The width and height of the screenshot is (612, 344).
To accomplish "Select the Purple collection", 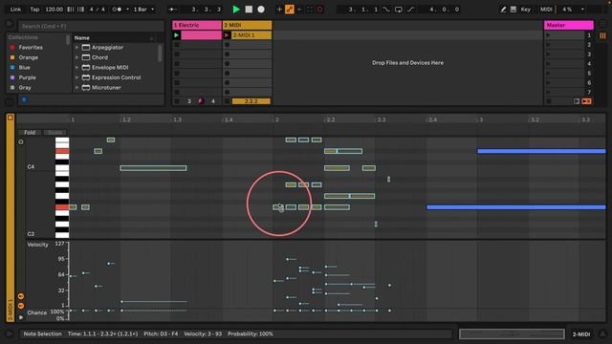I will pyautogui.click(x=27, y=77).
